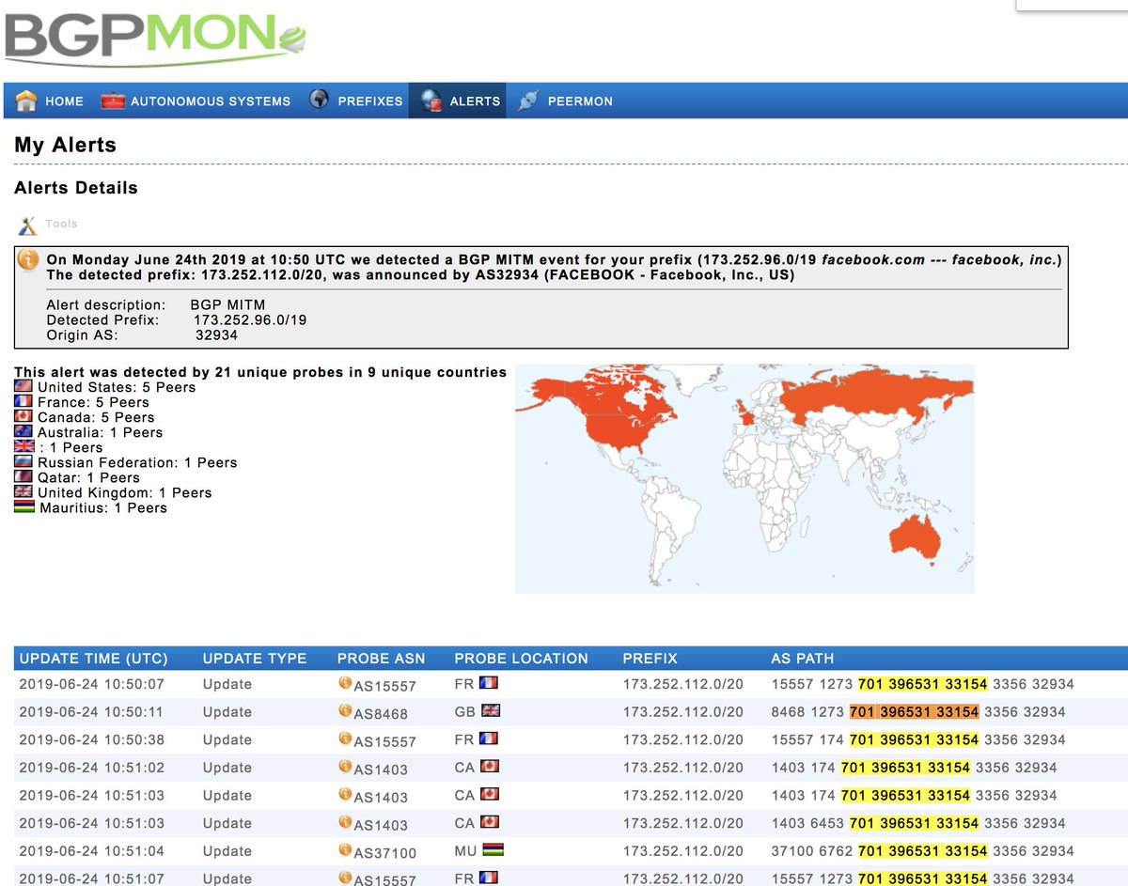Click yellow-highlighted AS path in AS37100 row
The image size is (1128, 886).
pos(922,851)
